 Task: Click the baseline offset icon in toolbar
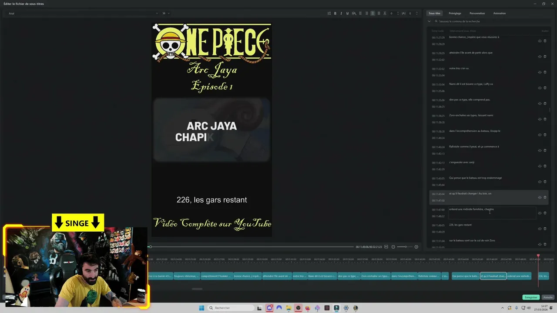[x=385, y=13]
